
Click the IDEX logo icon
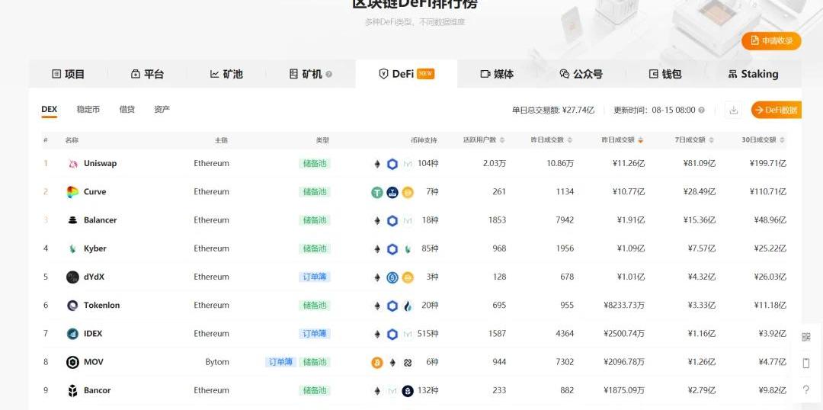click(x=72, y=334)
